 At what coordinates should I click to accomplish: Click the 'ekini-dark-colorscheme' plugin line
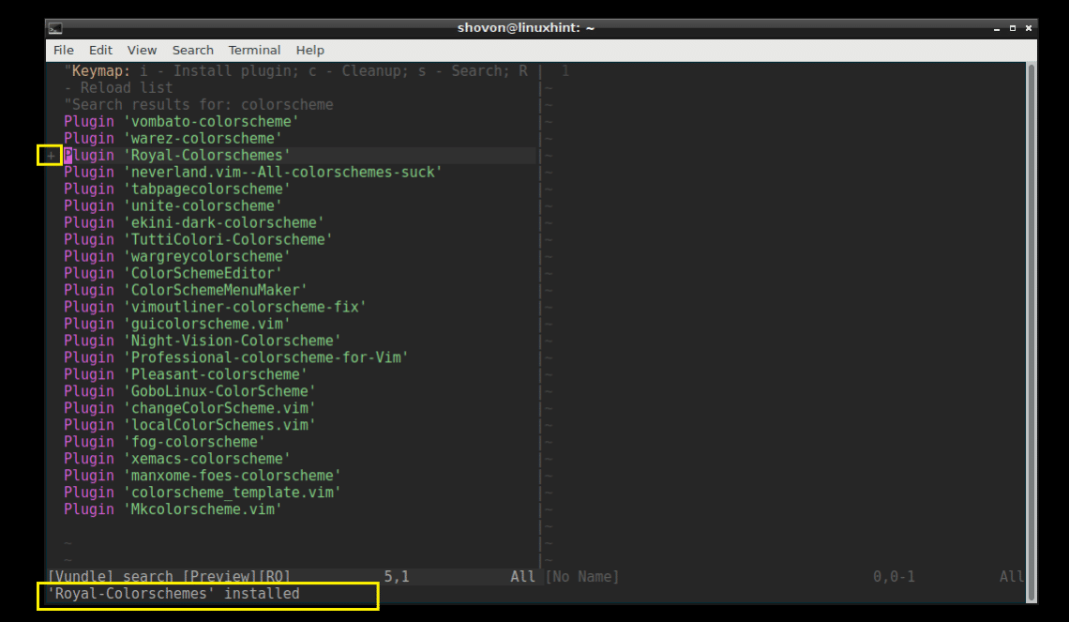[194, 222]
